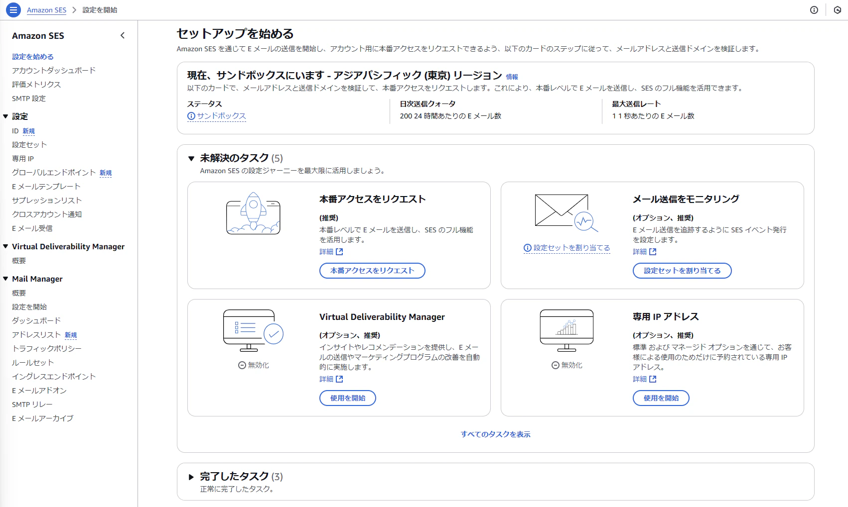The image size is (848, 507).
Task: Expand the 完了したタスク section
Action: (x=191, y=477)
